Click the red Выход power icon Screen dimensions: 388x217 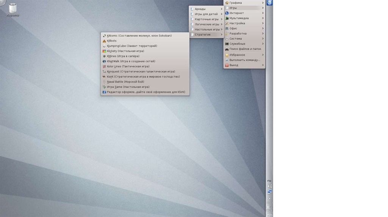pyautogui.click(x=227, y=65)
